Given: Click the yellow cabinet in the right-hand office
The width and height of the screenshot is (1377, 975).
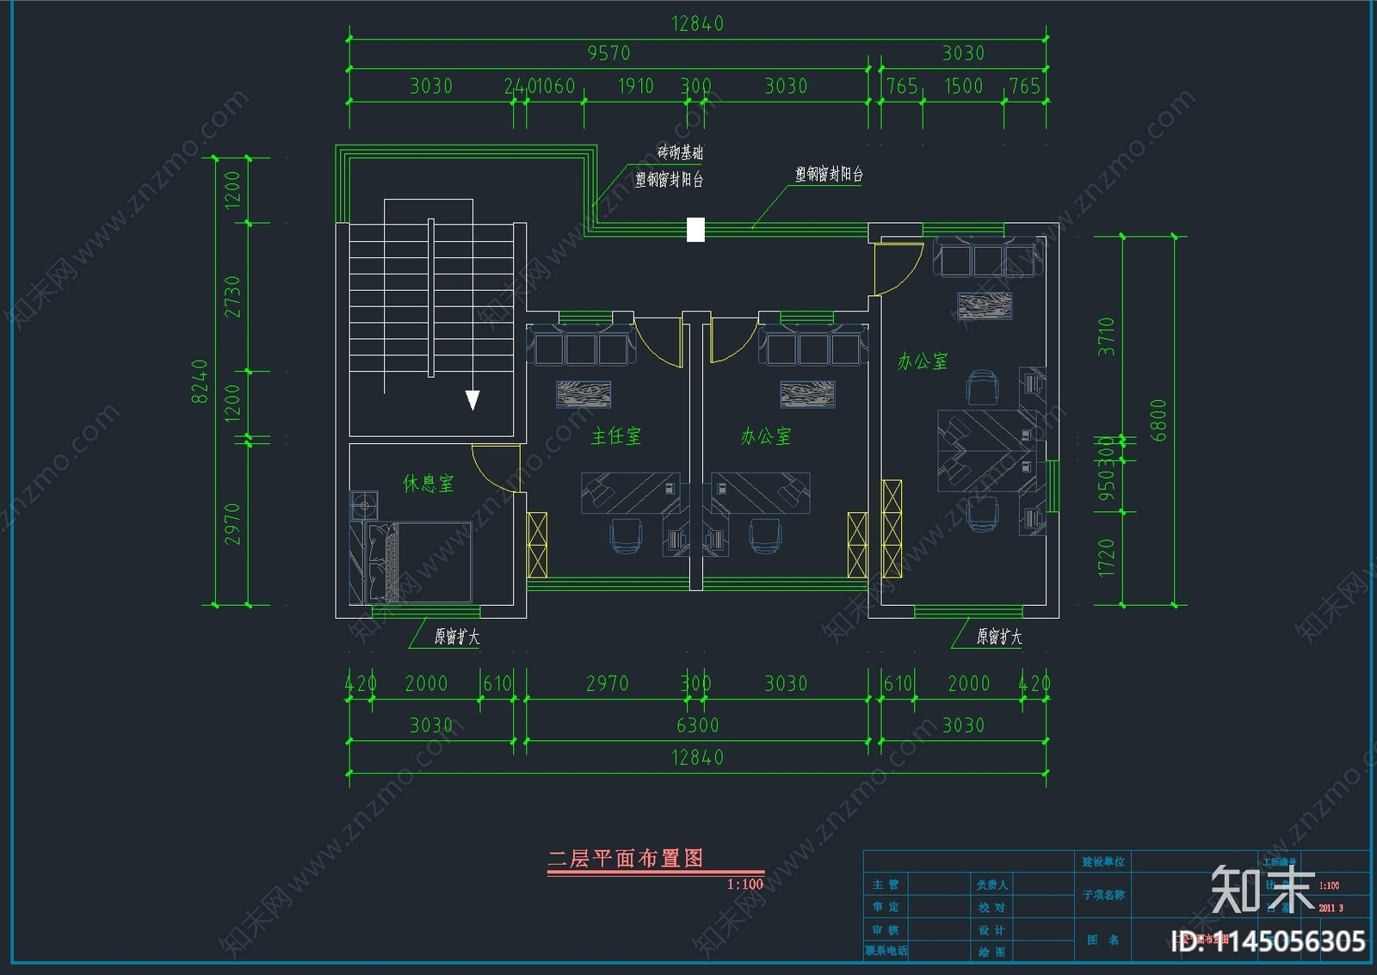Looking at the screenshot, I should pyautogui.click(x=892, y=528).
